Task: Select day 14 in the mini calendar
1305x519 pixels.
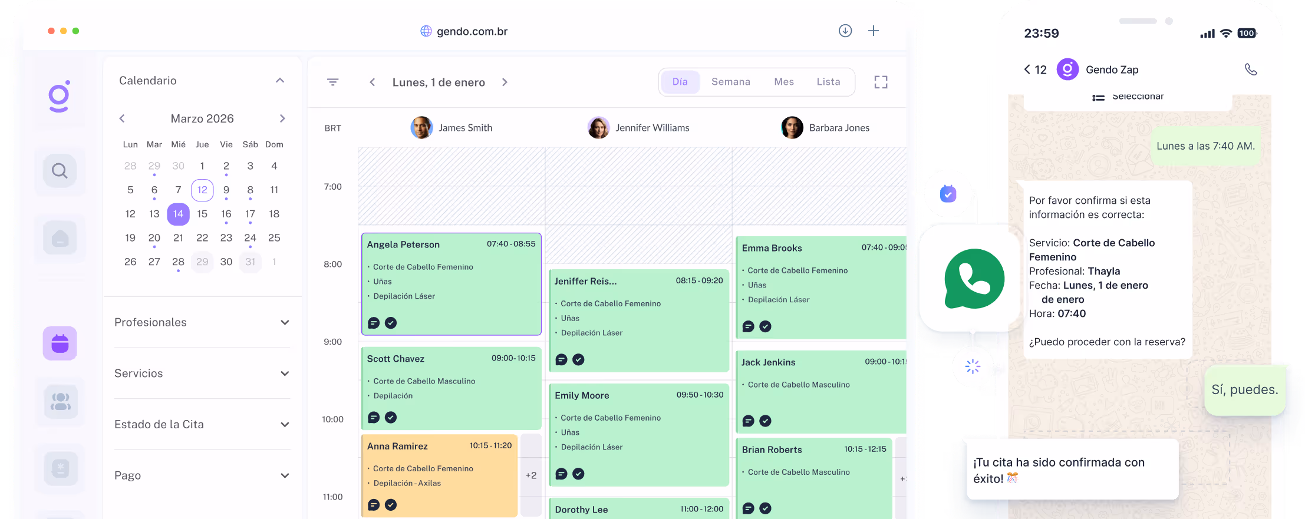Action: coord(178,214)
